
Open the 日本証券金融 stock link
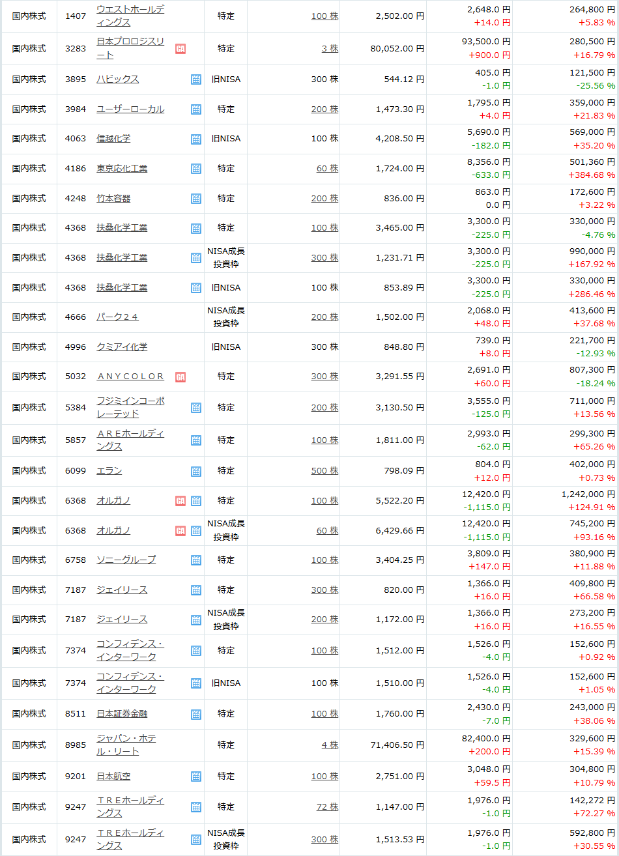point(122,713)
